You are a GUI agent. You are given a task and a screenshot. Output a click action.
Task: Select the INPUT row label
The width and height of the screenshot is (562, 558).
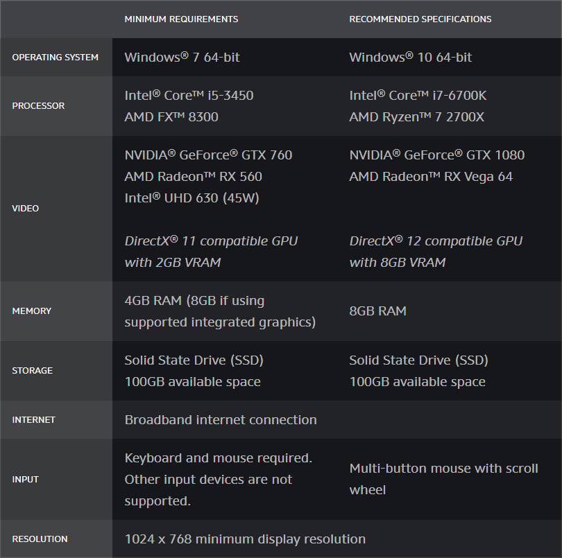point(25,479)
